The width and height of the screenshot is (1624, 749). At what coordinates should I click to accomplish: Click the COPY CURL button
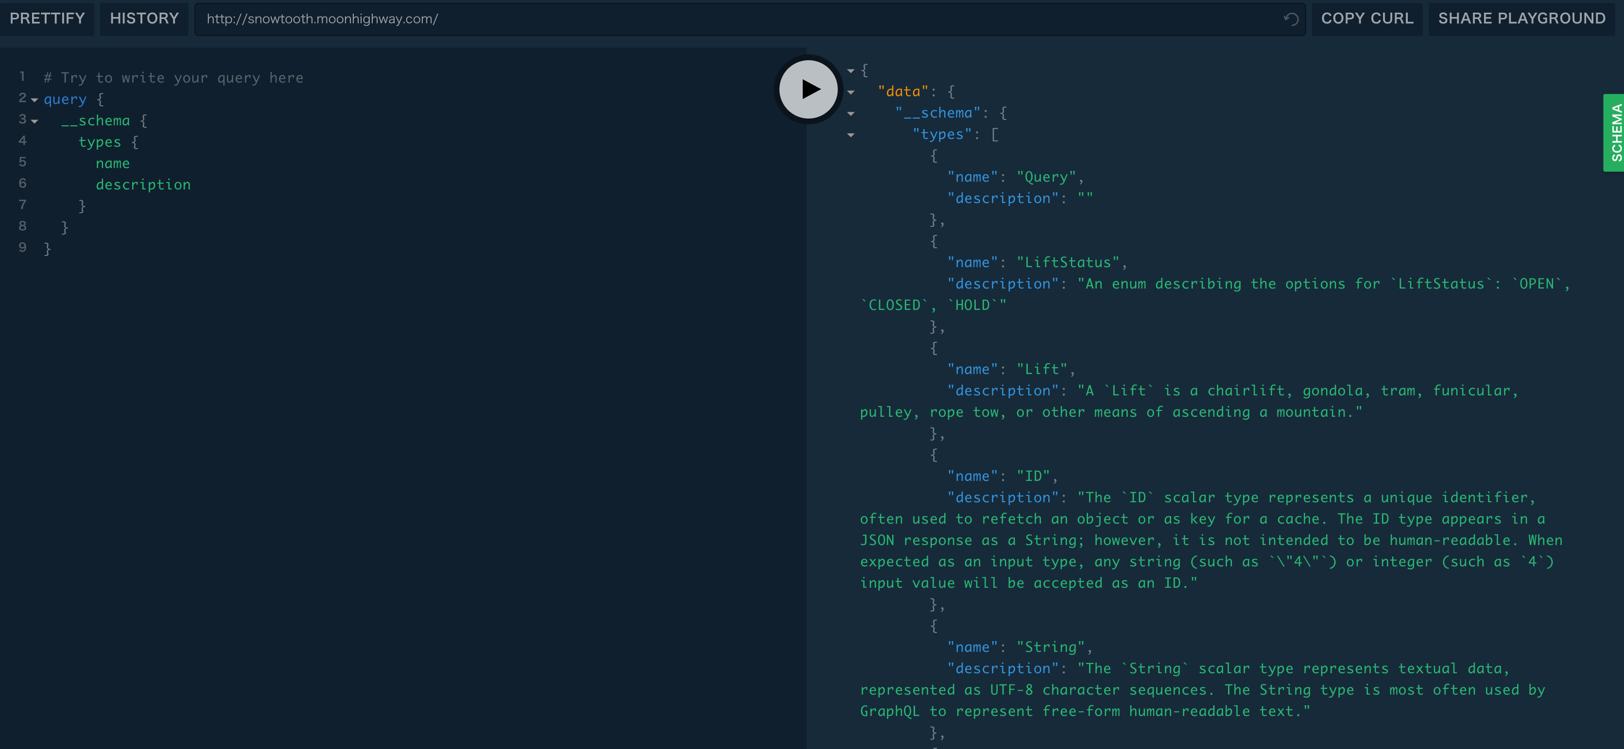point(1367,18)
